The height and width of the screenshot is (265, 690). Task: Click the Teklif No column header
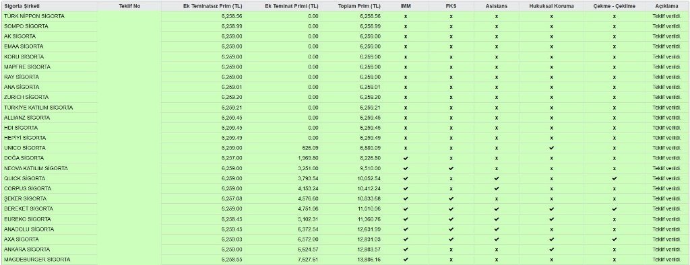click(129, 6)
